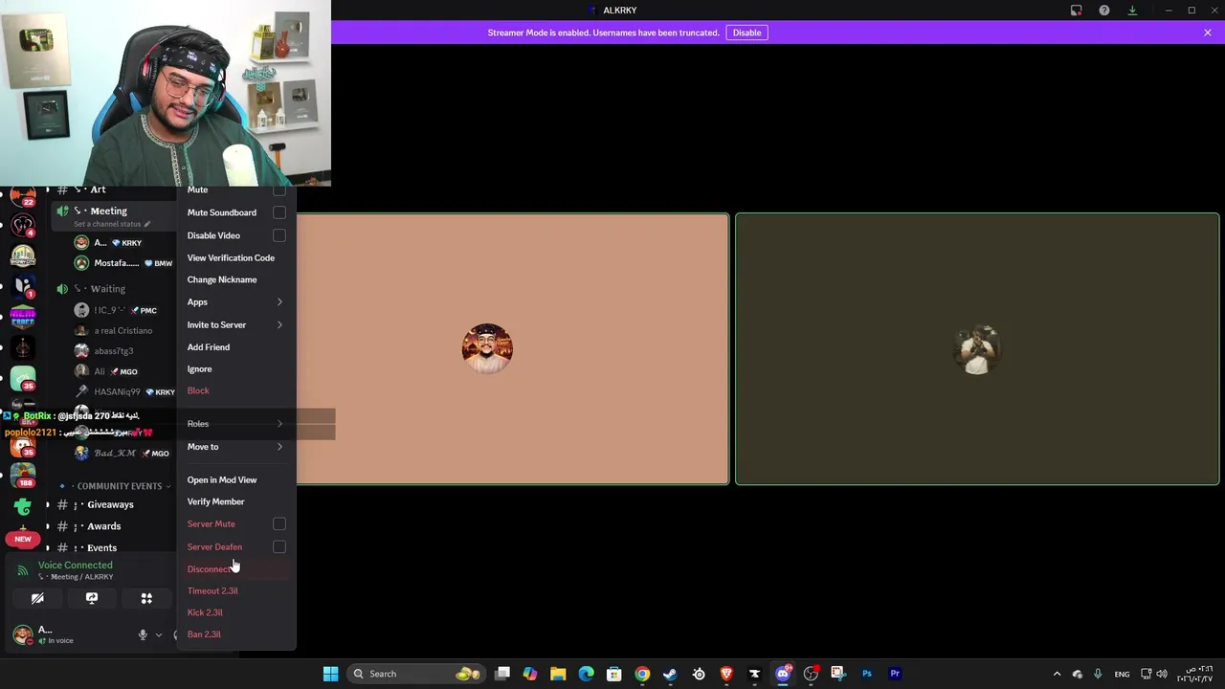Screen dimensions: 1225x689
Task: Open the Meme Craft server icon
Action: (23, 318)
